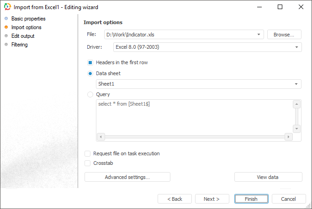The image size is (312, 209).
Task: Open the Driver dropdown list
Action: click(x=297, y=47)
